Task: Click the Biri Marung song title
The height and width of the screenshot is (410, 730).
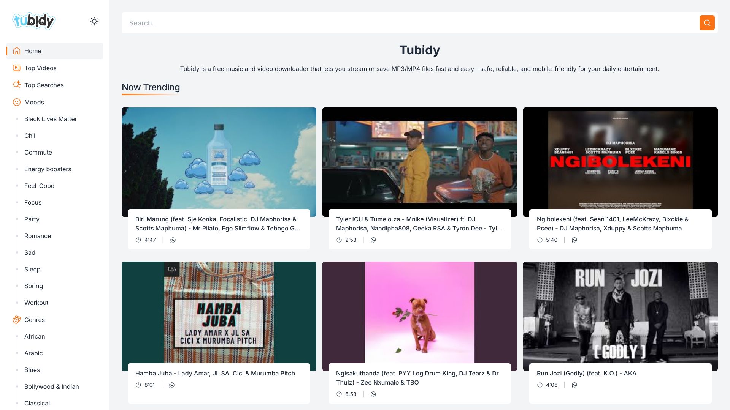Action: point(218,224)
